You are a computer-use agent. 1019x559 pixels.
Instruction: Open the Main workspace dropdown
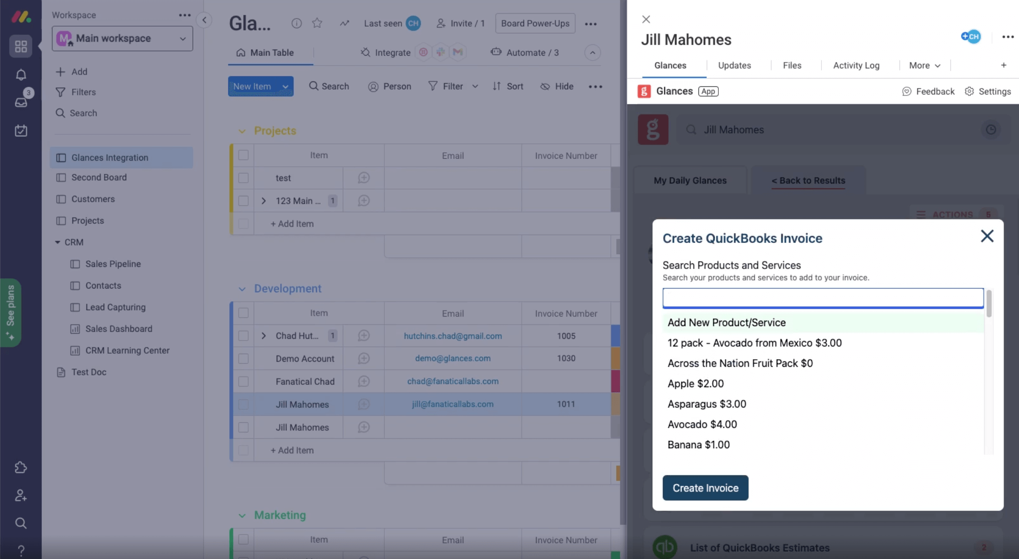pos(122,38)
